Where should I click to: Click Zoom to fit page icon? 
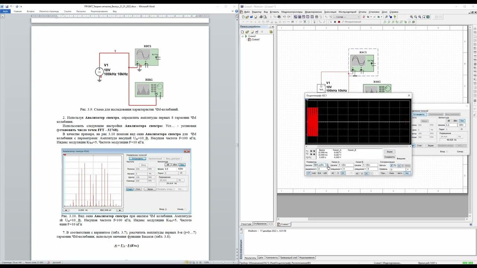(424, 17)
